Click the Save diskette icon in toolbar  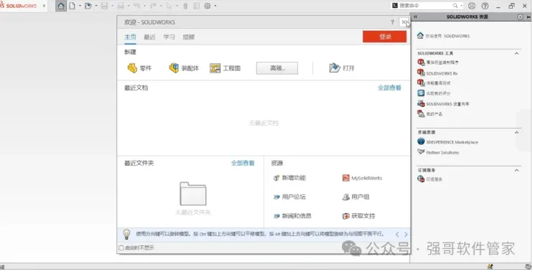[104, 6]
